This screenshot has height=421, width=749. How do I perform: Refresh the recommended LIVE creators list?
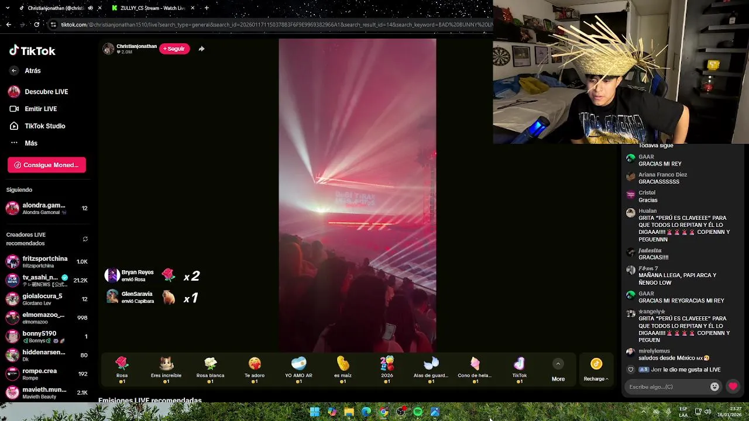tap(85, 239)
